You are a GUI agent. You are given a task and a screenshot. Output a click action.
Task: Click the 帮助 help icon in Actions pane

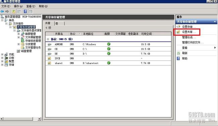tap(178, 58)
